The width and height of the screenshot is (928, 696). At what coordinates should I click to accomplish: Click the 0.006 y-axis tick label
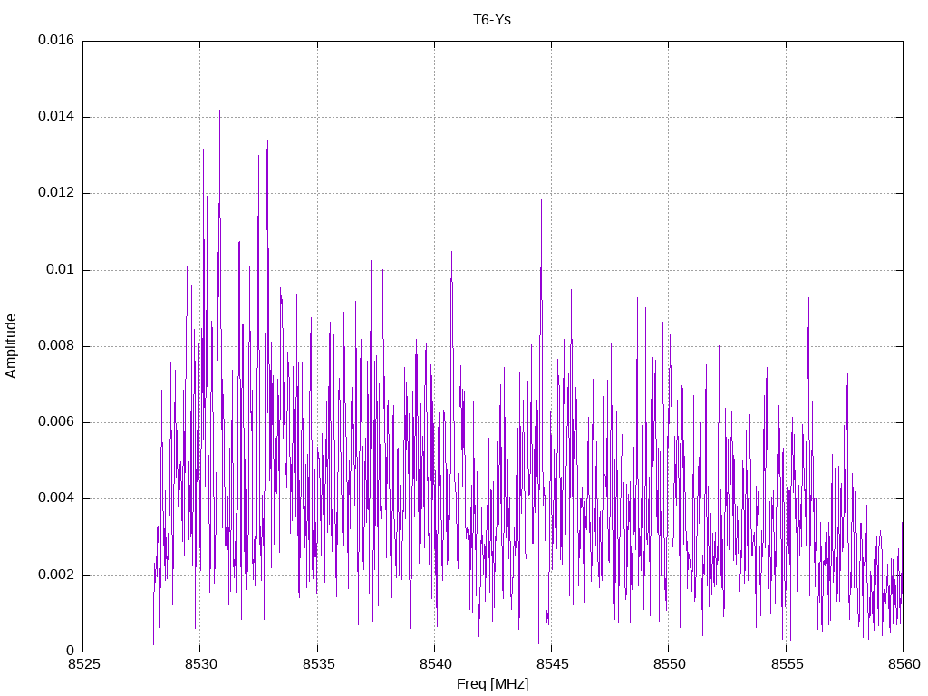click(x=56, y=421)
